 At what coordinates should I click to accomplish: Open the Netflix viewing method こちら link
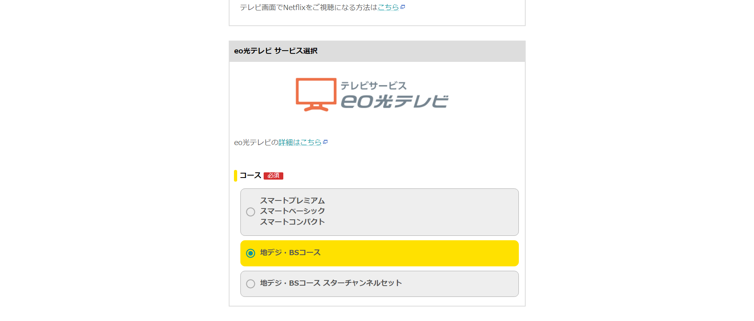coord(388,7)
